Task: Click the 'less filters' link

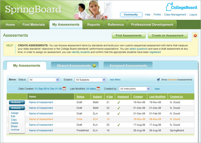Action: (x=115, y=80)
